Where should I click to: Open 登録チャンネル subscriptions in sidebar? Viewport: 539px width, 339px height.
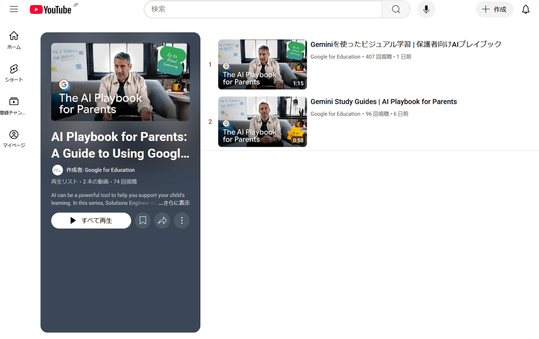pos(14,106)
